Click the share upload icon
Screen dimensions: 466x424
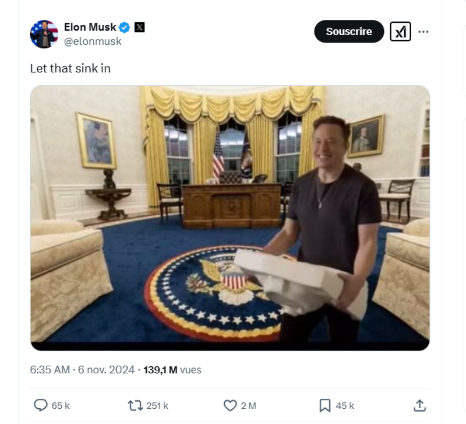pos(419,405)
